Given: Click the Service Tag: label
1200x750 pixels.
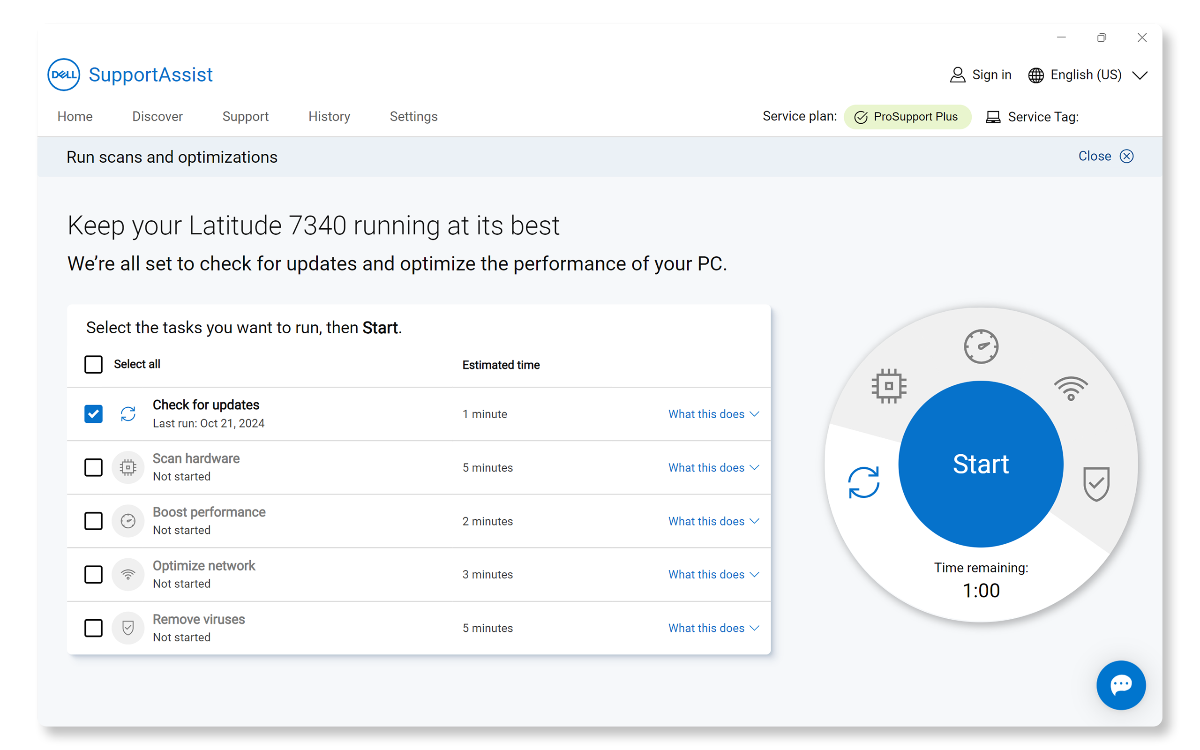Looking at the screenshot, I should click(x=1043, y=117).
